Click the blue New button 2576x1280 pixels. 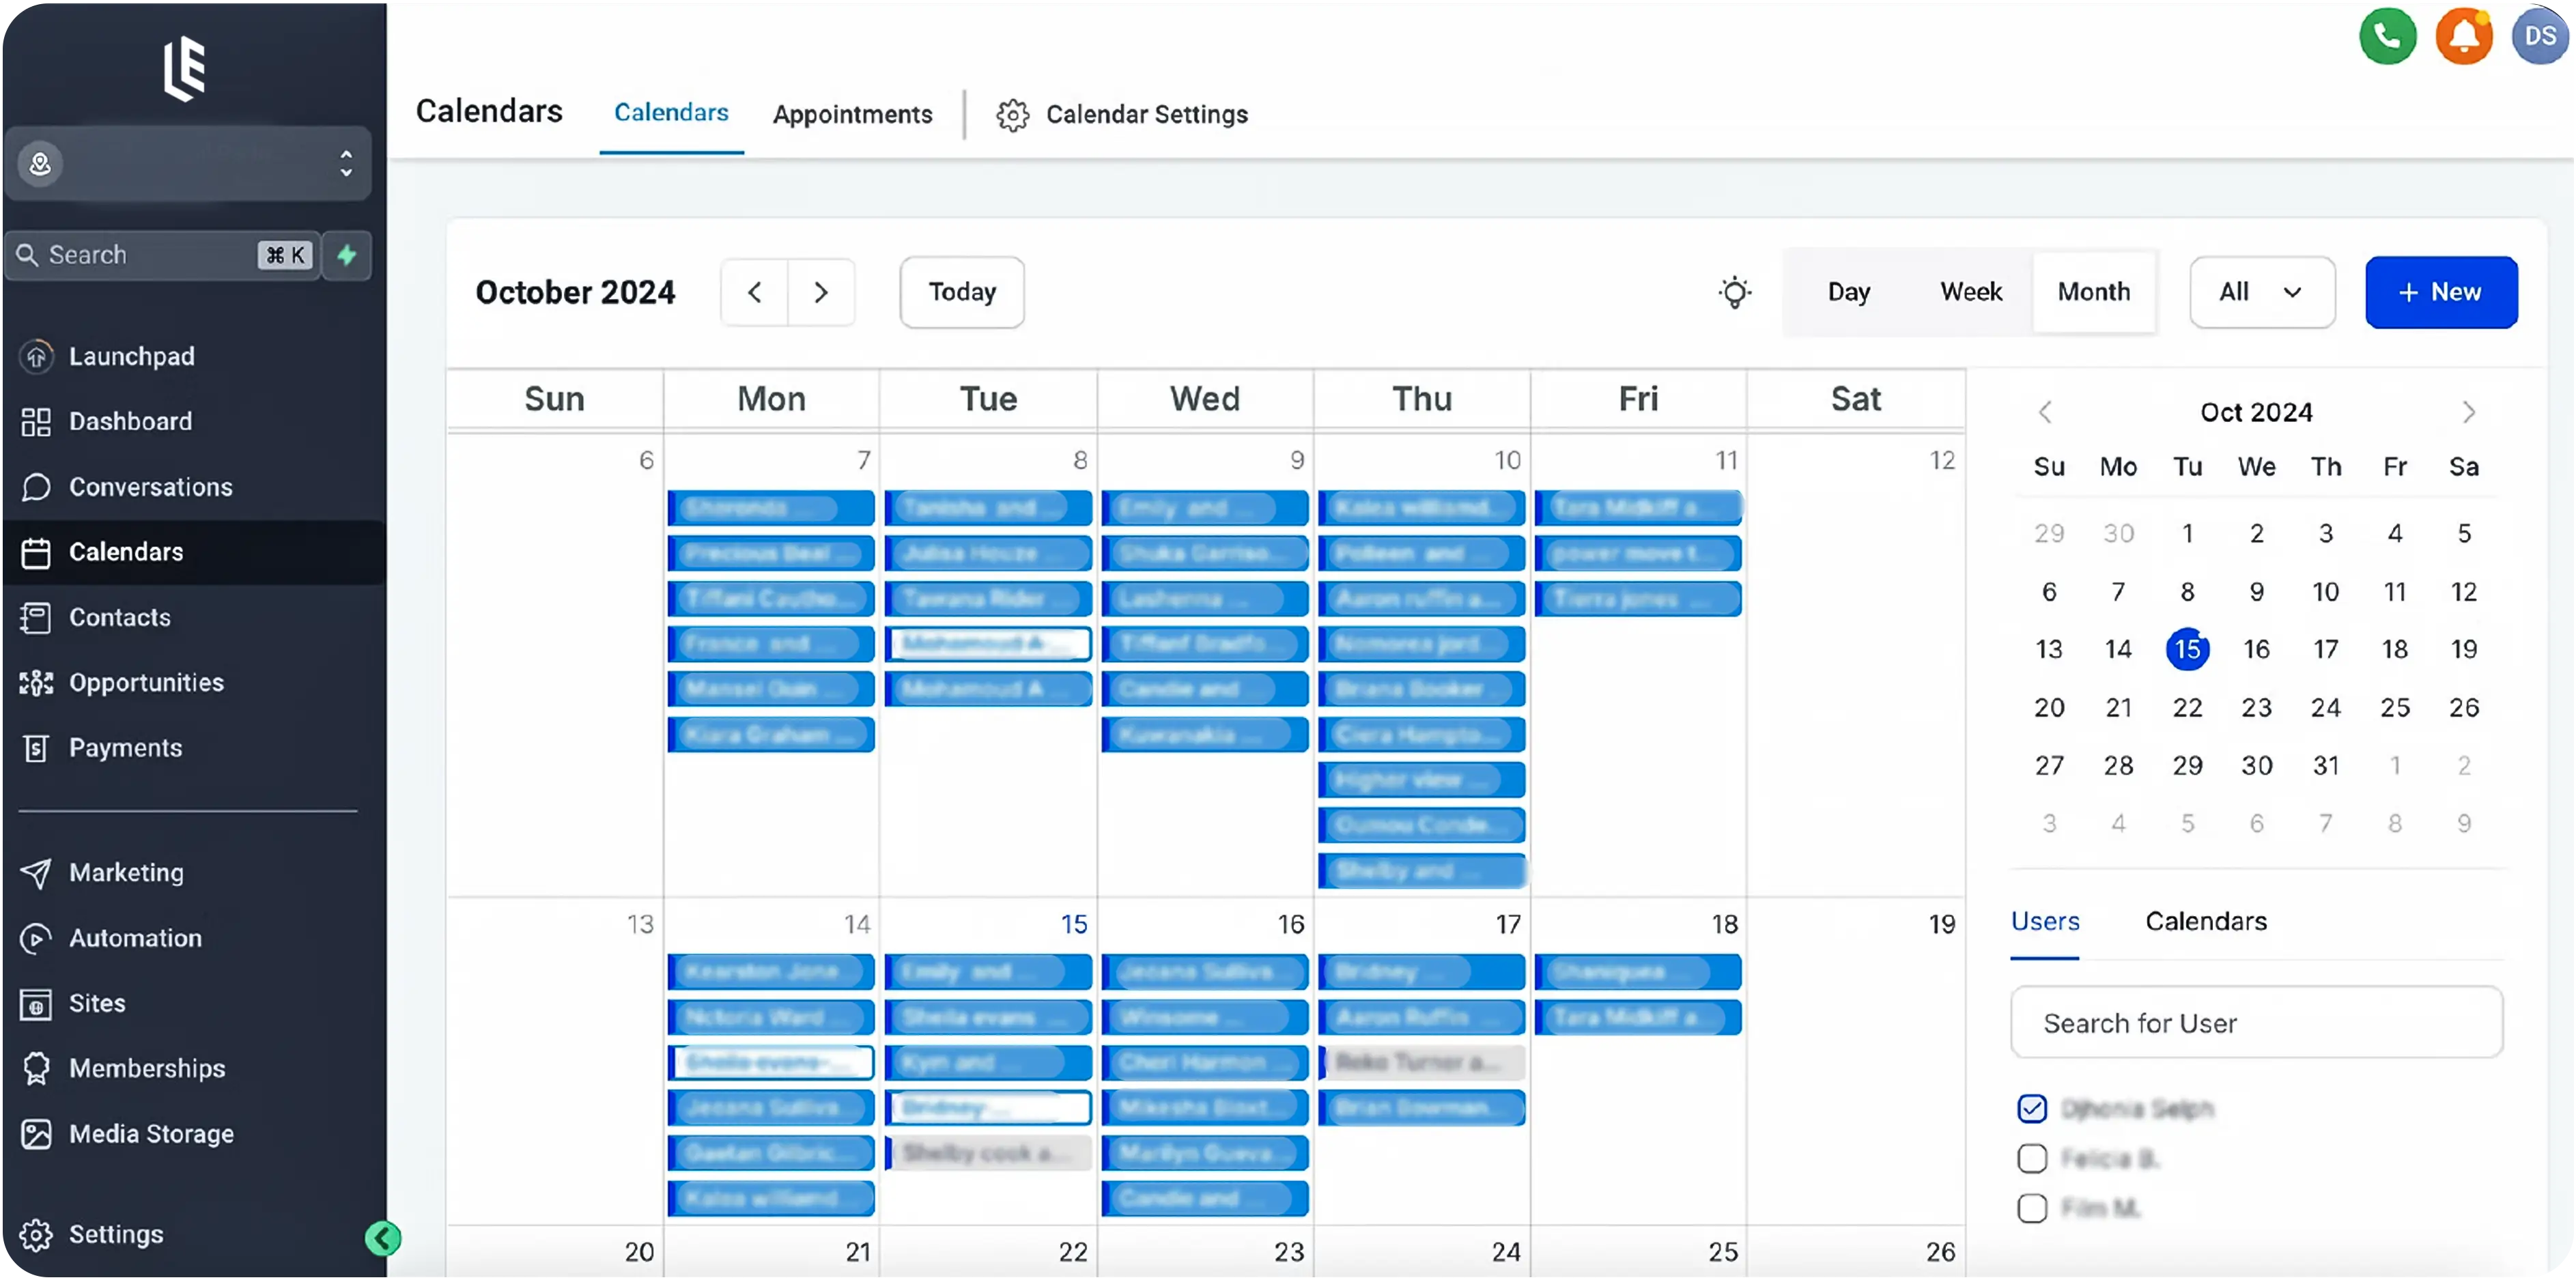(2441, 292)
